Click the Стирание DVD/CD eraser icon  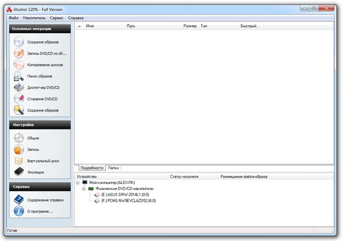[x=19, y=99]
